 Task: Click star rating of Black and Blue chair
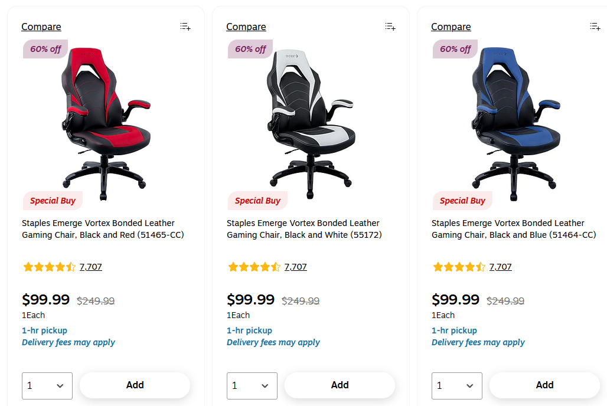[x=459, y=267]
